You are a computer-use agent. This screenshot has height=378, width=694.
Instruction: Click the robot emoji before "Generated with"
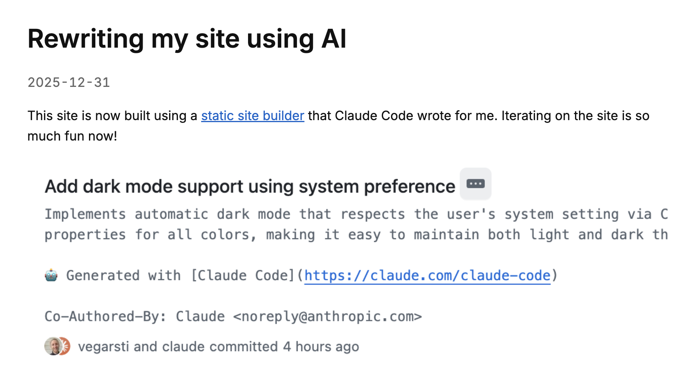tap(51, 275)
